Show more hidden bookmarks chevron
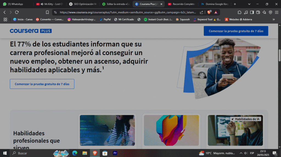 click(274, 19)
